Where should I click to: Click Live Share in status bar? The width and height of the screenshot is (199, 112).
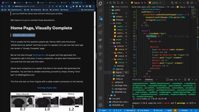(x=143, y=110)
